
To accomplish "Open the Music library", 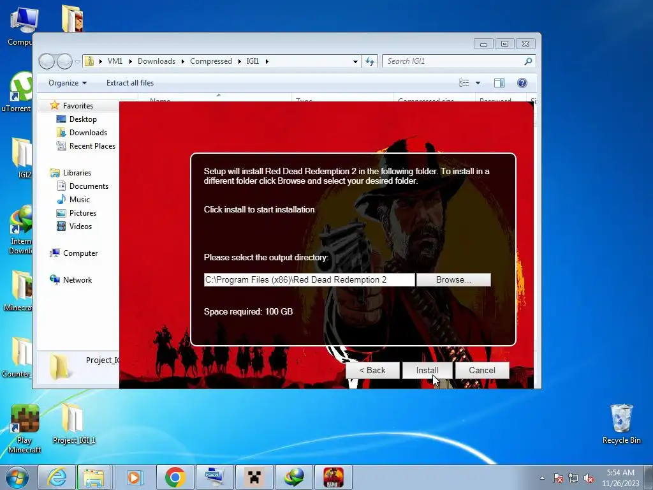I will [x=80, y=200].
